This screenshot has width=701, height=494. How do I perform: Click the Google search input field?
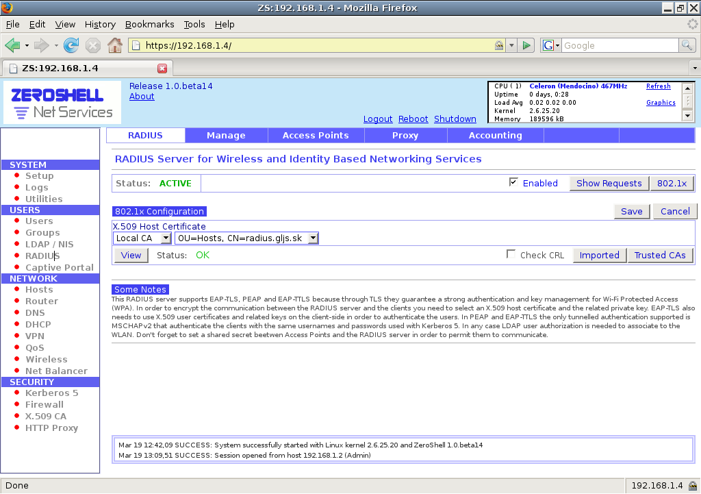[x=620, y=45]
